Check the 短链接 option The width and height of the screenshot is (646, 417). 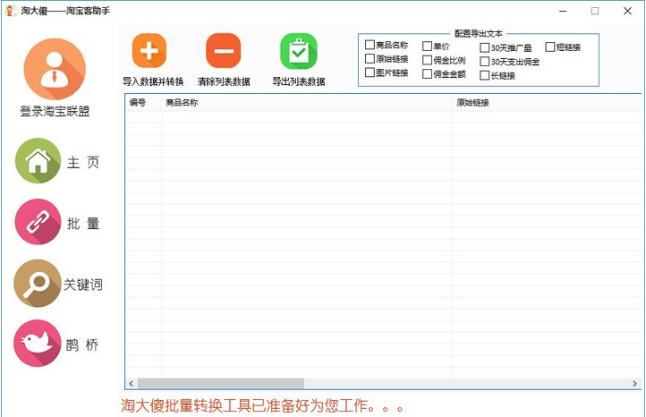pyautogui.click(x=550, y=47)
